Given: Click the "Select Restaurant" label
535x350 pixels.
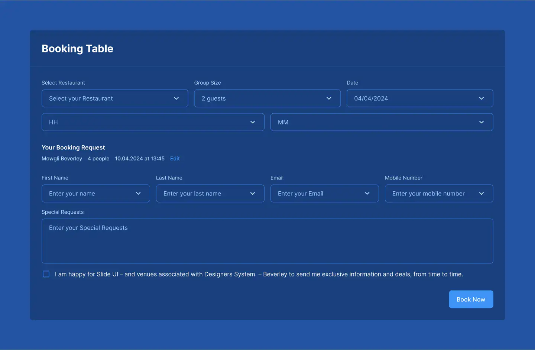Looking at the screenshot, I should point(63,83).
